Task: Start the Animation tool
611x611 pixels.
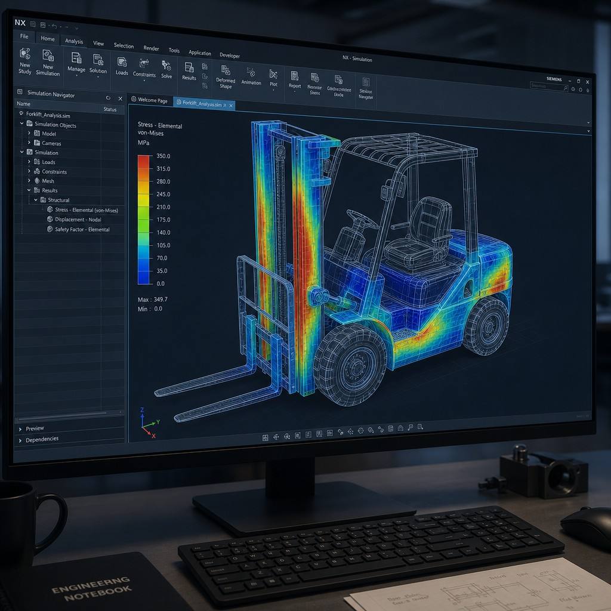Action: [x=251, y=76]
